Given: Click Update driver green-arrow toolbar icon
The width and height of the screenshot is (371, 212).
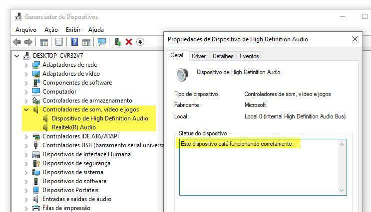Looking at the screenshot, I should [118, 42].
